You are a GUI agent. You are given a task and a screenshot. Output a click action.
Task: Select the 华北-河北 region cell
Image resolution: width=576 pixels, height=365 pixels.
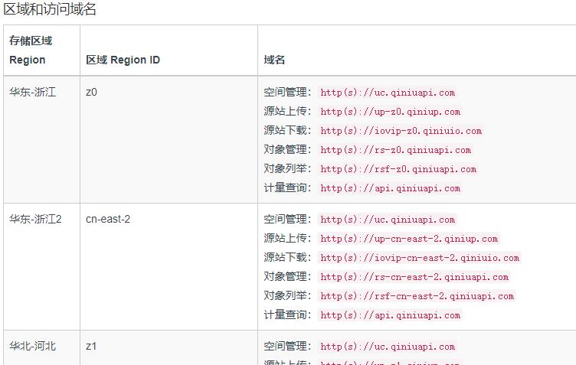[32, 347]
